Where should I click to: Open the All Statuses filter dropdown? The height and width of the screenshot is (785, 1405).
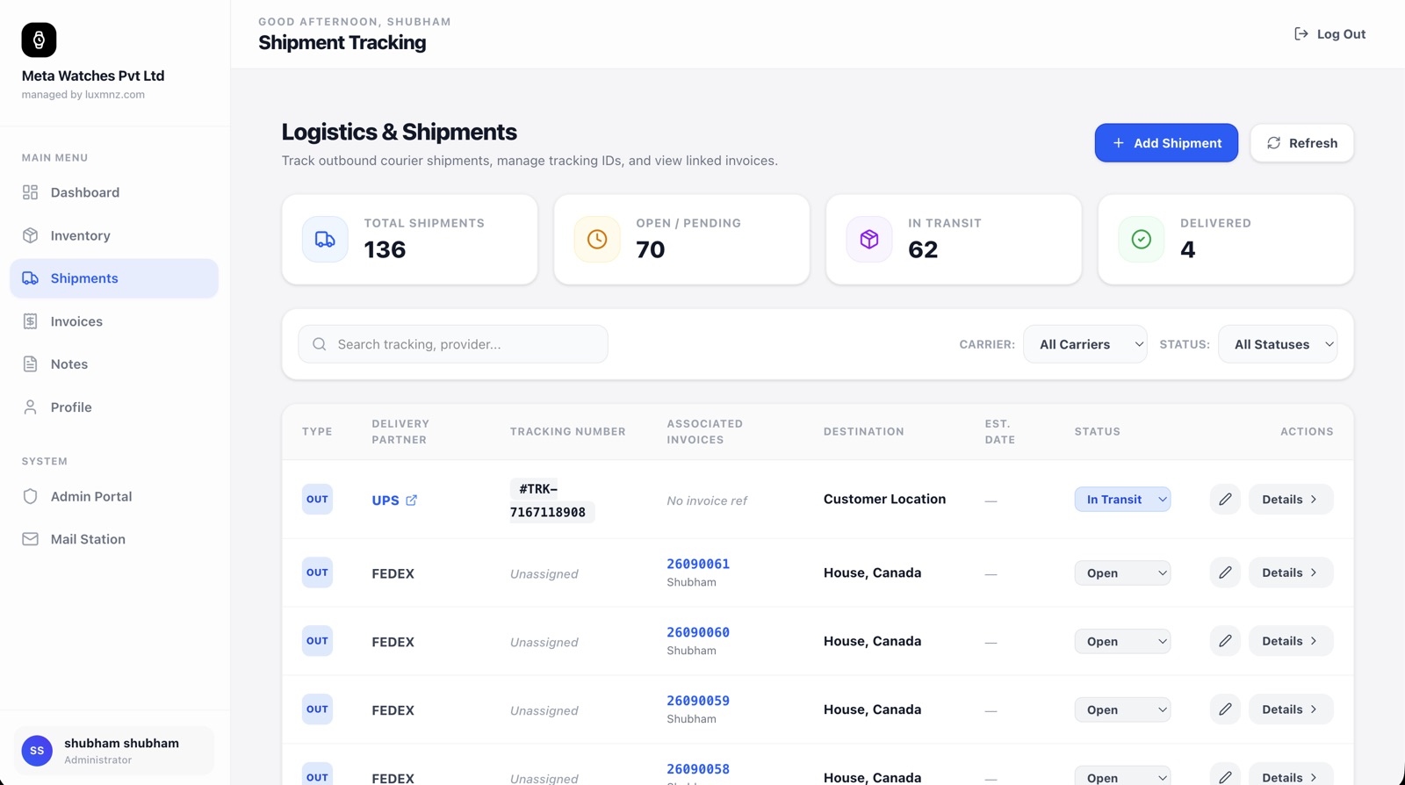tap(1278, 344)
